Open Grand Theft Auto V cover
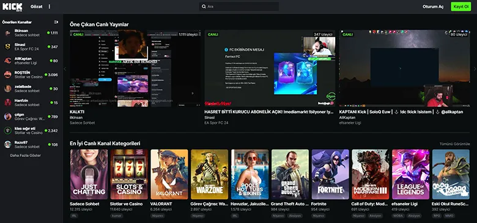 pyautogui.click(x=290, y=174)
